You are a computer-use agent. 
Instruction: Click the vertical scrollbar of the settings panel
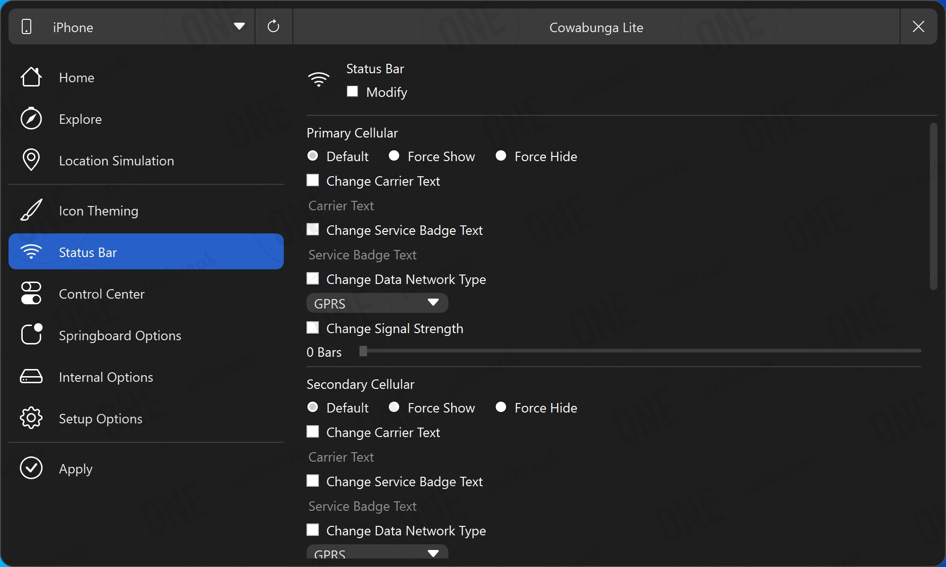tap(933, 206)
